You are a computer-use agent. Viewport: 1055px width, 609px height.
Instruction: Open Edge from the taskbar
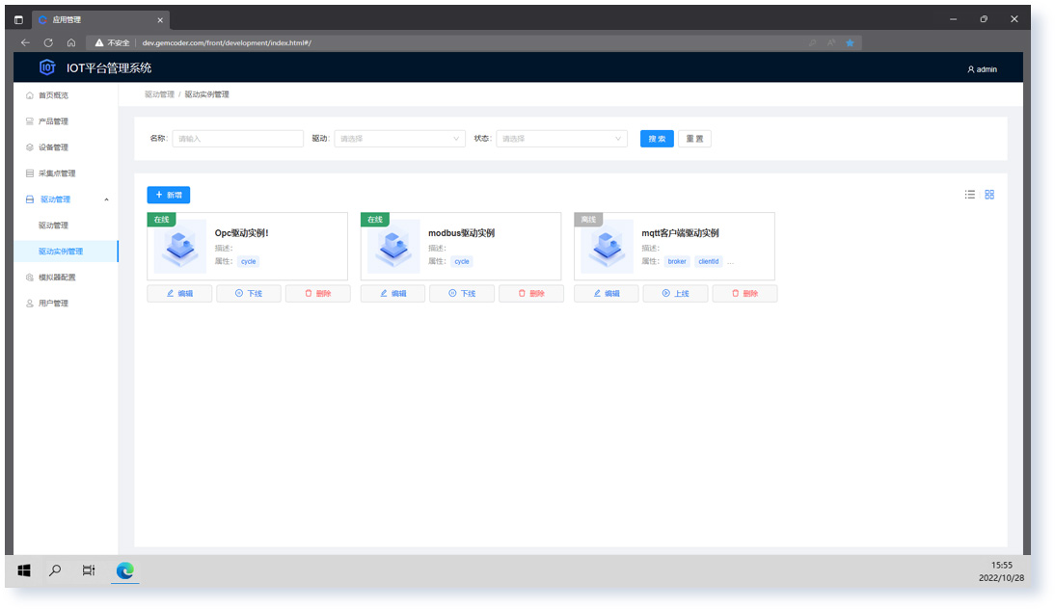125,570
